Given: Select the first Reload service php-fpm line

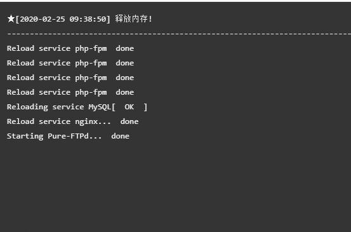Looking at the screenshot, I should click(x=70, y=49).
